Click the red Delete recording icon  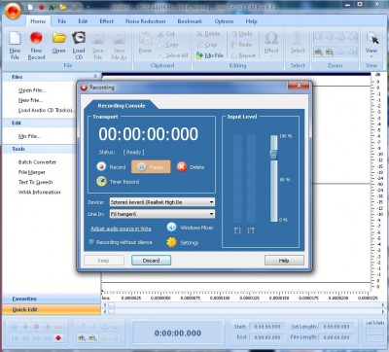[182, 166]
